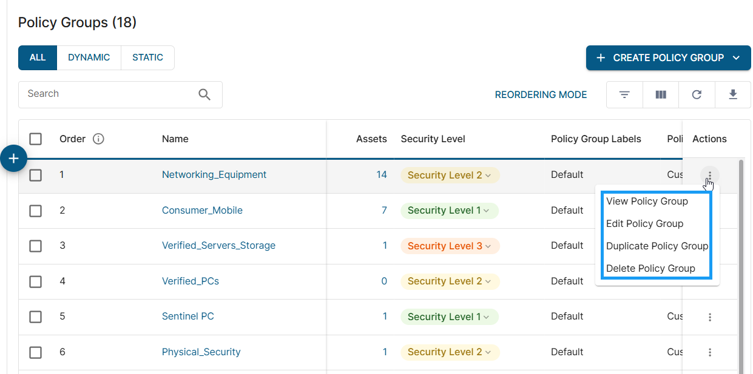Toggle the select-all header checkbox
The width and height of the screenshot is (753, 374).
(36, 139)
